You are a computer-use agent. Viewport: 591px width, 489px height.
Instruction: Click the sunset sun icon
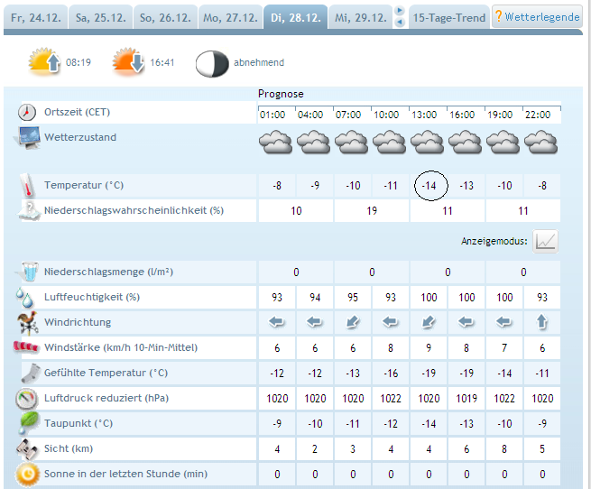click(x=128, y=61)
